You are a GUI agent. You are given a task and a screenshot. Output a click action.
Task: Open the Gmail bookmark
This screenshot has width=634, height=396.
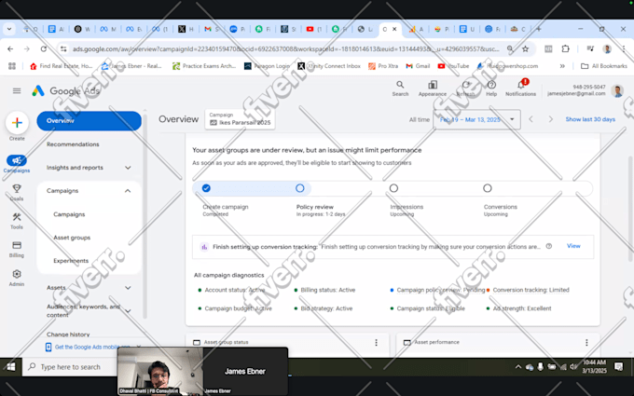point(418,66)
